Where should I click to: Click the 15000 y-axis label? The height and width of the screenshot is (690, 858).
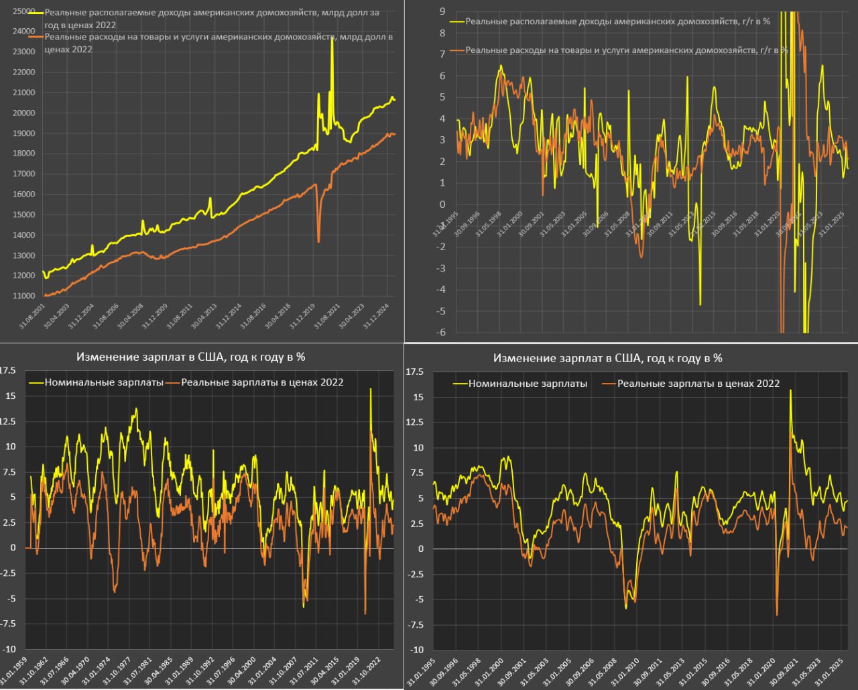(x=24, y=215)
